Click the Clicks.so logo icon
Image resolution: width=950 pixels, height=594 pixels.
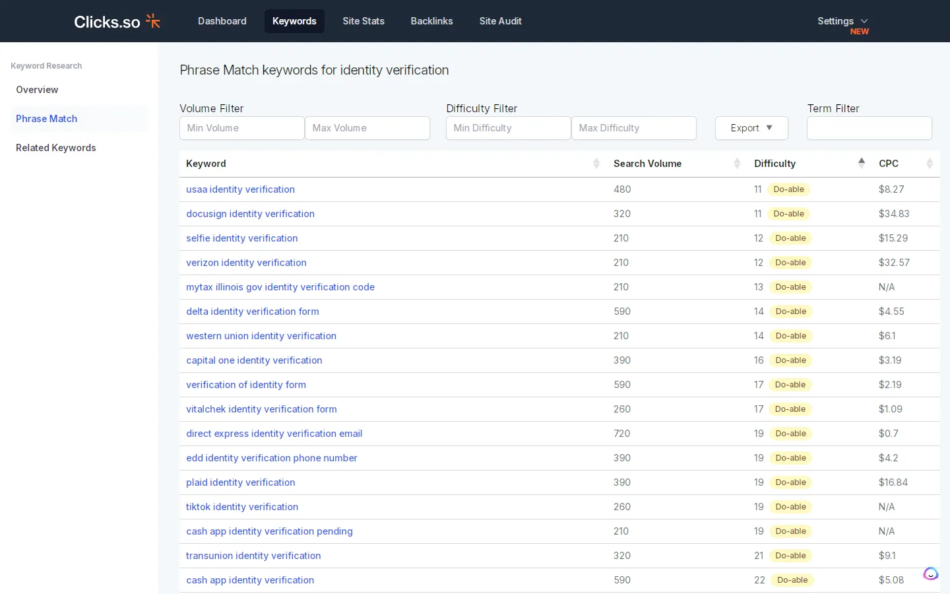coord(153,21)
